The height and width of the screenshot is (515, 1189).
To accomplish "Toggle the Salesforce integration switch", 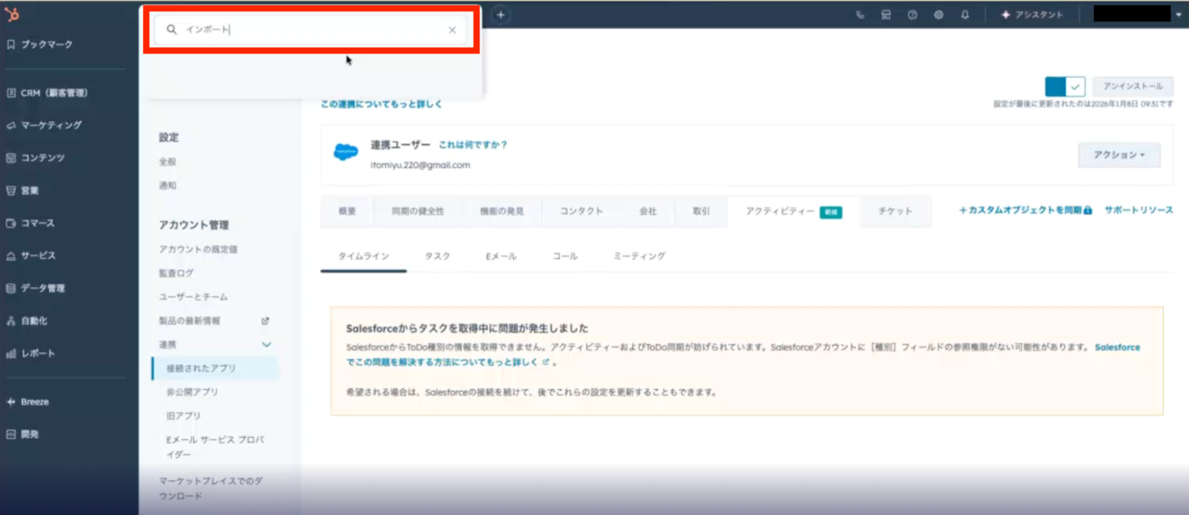I will pyautogui.click(x=1065, y=87).
